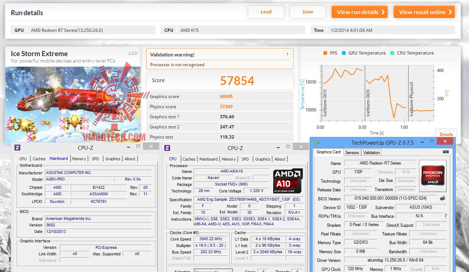Viewport: 469px width, 272px height.
Task: Click the overall score 57854
Action: coord(237,81)
